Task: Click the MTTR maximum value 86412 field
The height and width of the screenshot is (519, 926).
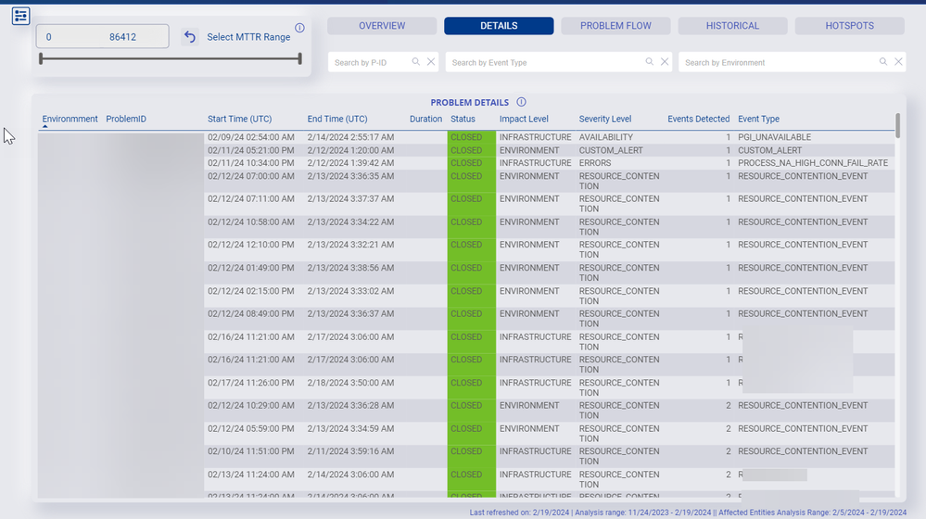Action: pyautogui.click(x=123, y=37)
